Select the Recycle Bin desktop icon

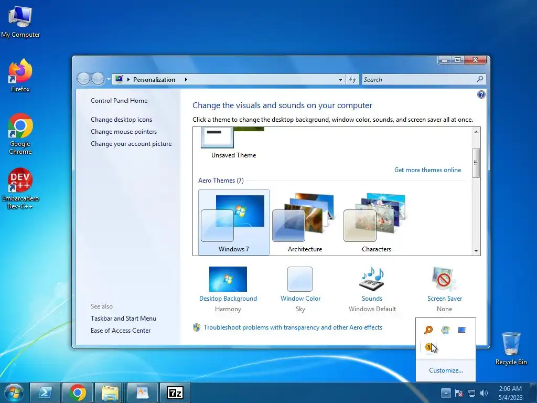point(511,348)
